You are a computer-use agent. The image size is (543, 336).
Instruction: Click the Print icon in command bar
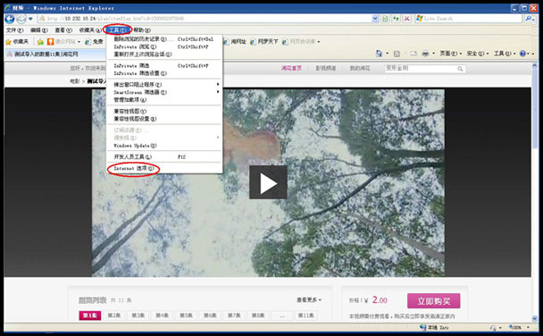[x=425, y=54]
